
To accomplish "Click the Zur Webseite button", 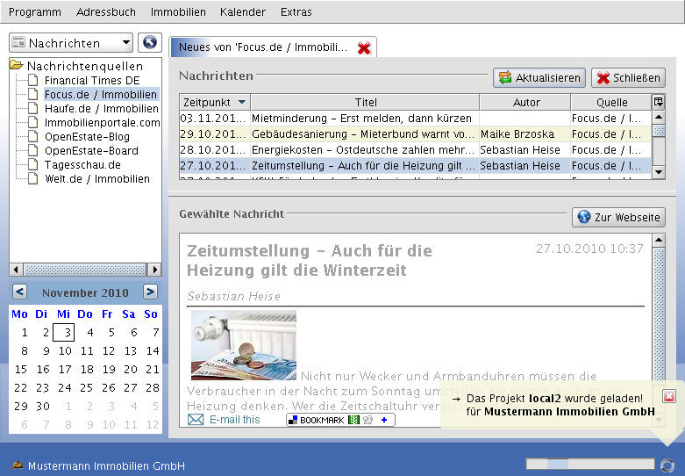I will pyautogui.click(x=618, y=217).
